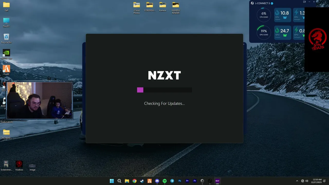Open iCloud Photos folder
This screenshot has width=329, height=185.
[137, 8]
